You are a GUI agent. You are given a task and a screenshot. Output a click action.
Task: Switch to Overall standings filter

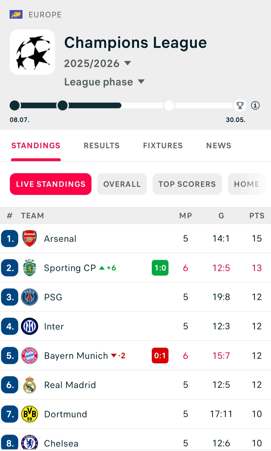point(122,184)
